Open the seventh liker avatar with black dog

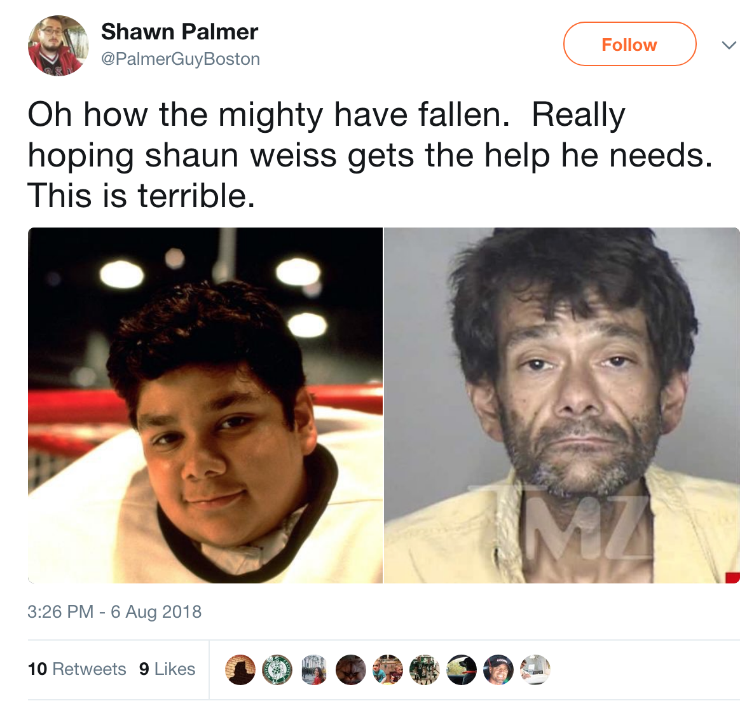tap(462, 669)
